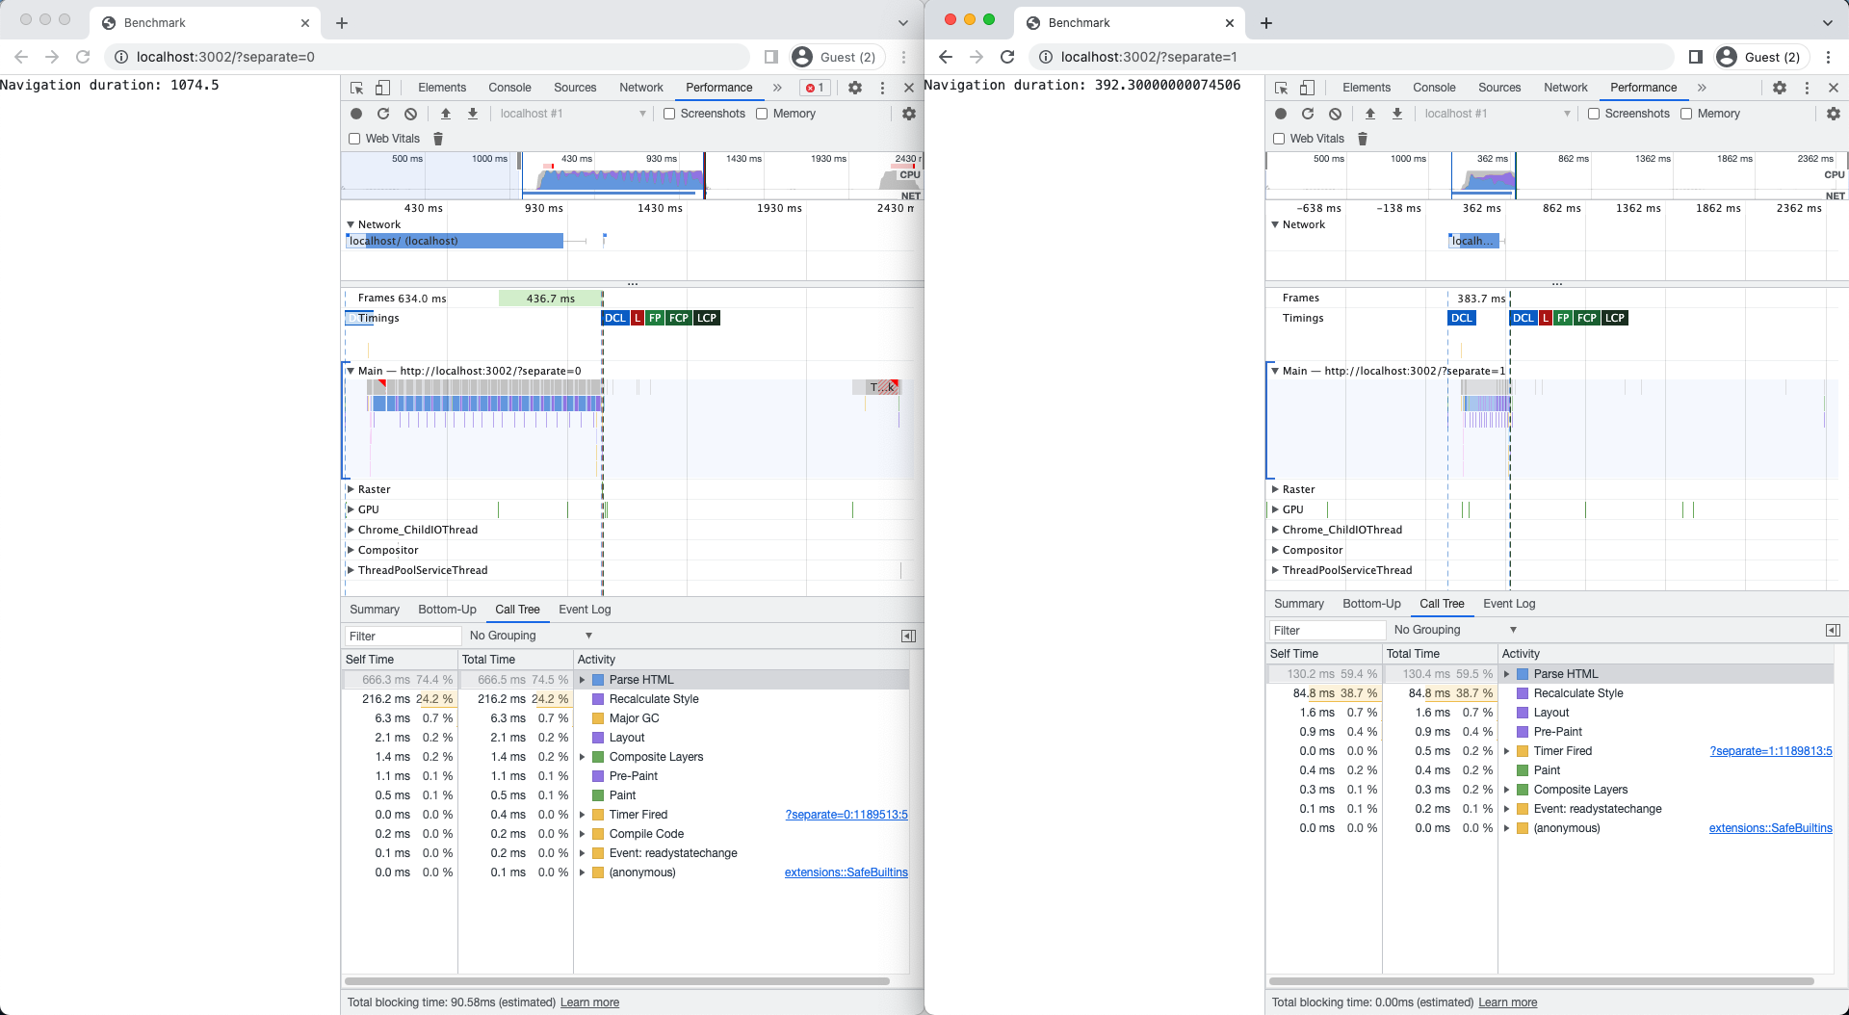Start recording in right Performance panel
The image size is (1849, 1015).
1281,114
